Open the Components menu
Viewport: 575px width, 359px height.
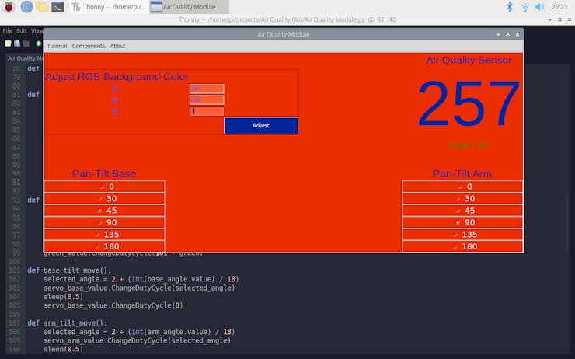click(89, 46)
